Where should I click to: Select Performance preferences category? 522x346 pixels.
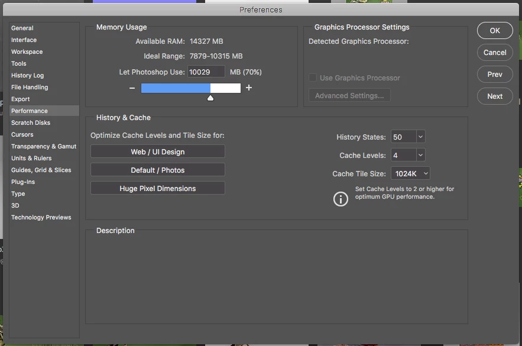44,111
